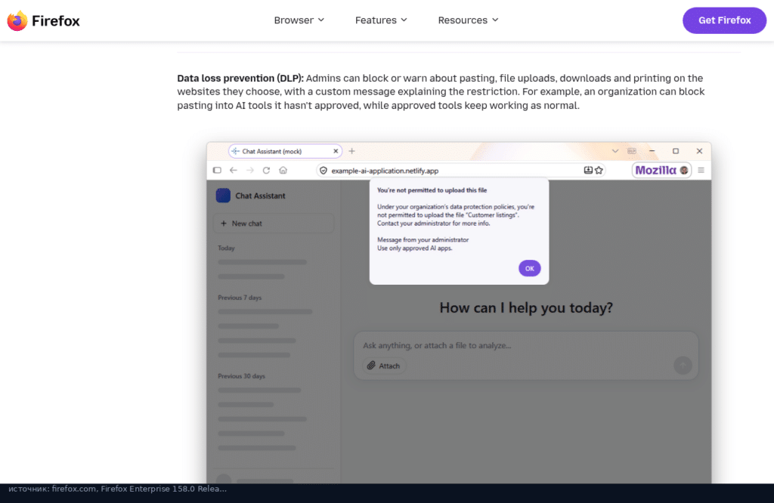
Task: Click the Ask anything message field
Action: (526, 346)
